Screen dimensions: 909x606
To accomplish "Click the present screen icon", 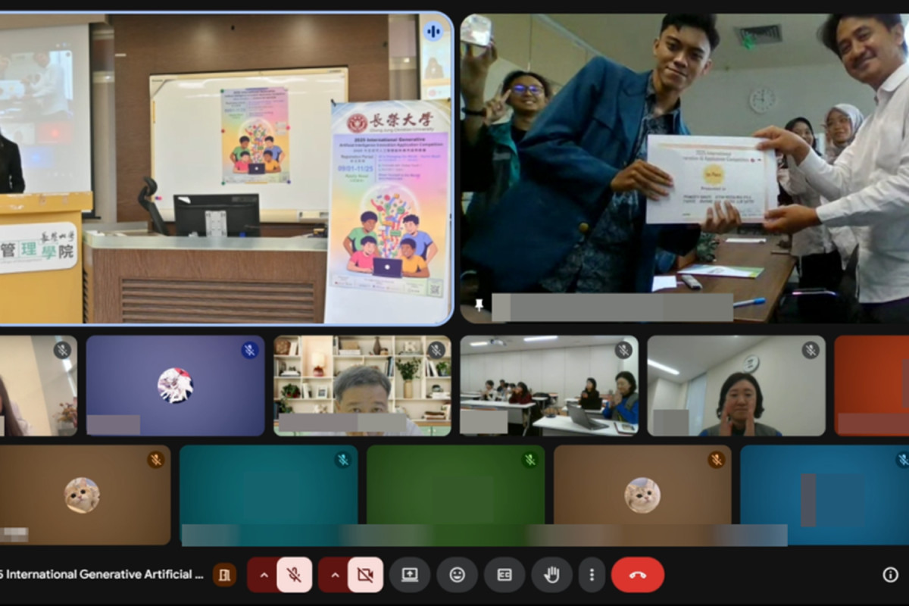I will click(x=410, y=575).
